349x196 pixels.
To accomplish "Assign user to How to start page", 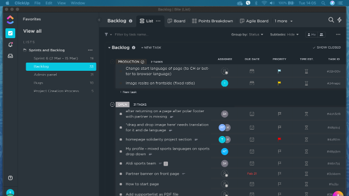I will point(225,184).
